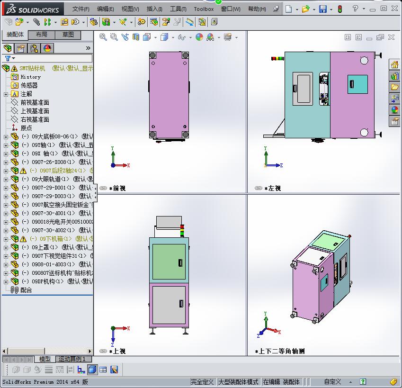
Task: Click the Insert Components icon
Action: [x=19, y=22]
